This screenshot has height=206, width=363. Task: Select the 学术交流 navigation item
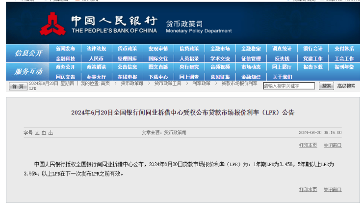tap(220, 59)
